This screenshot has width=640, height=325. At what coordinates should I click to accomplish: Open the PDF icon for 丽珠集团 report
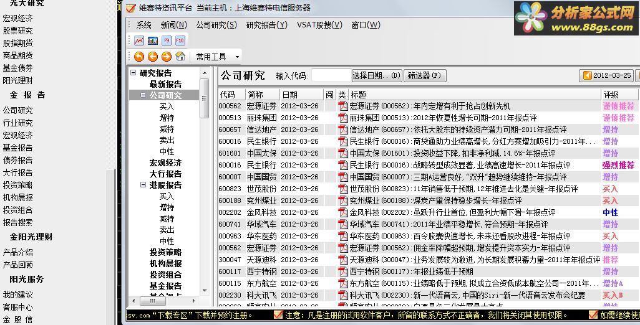[x=343, y=118]
